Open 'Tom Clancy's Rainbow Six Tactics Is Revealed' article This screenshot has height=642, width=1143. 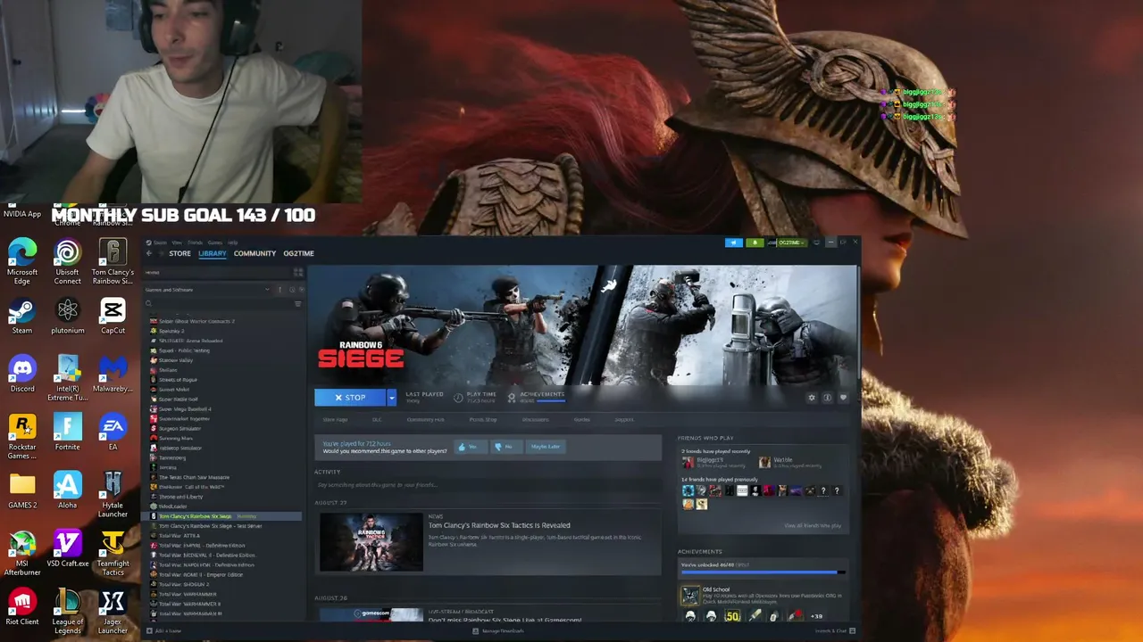tap(499, 525)
